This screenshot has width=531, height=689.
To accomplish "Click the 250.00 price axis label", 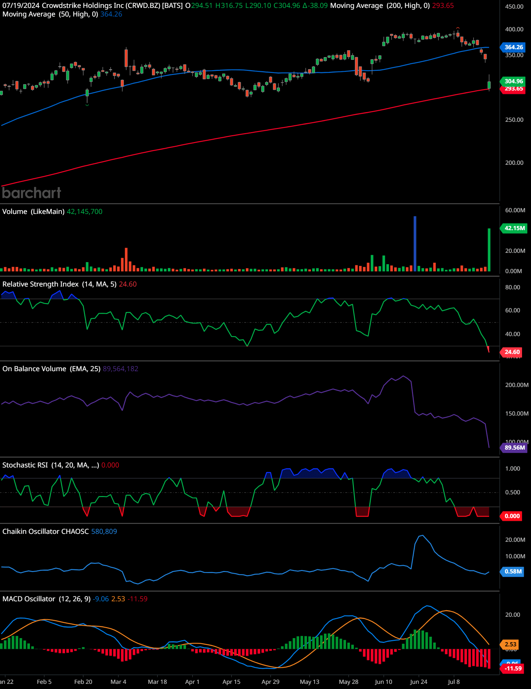I will tap(514, 120).
